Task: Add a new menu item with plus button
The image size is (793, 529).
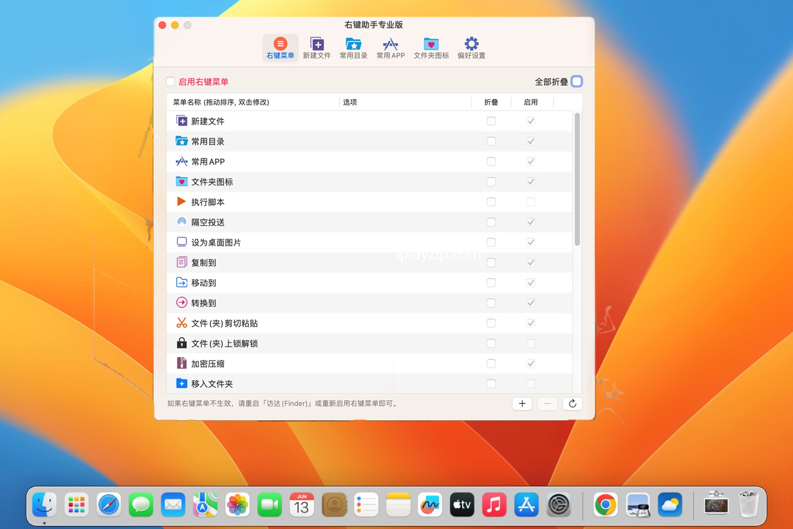Action: point(522,404)
